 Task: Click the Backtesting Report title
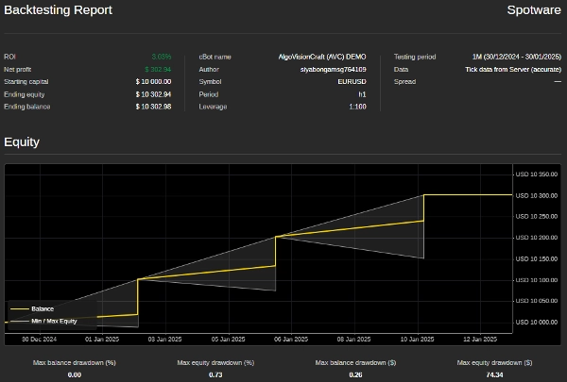(58, 10)
